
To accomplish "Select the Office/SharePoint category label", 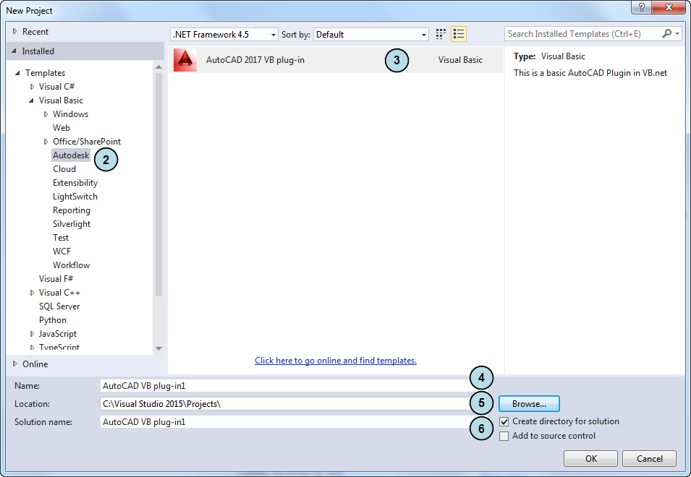I will coord(87,142).
